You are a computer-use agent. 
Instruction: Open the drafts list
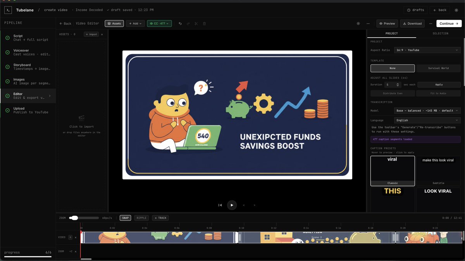pos(416,10)
